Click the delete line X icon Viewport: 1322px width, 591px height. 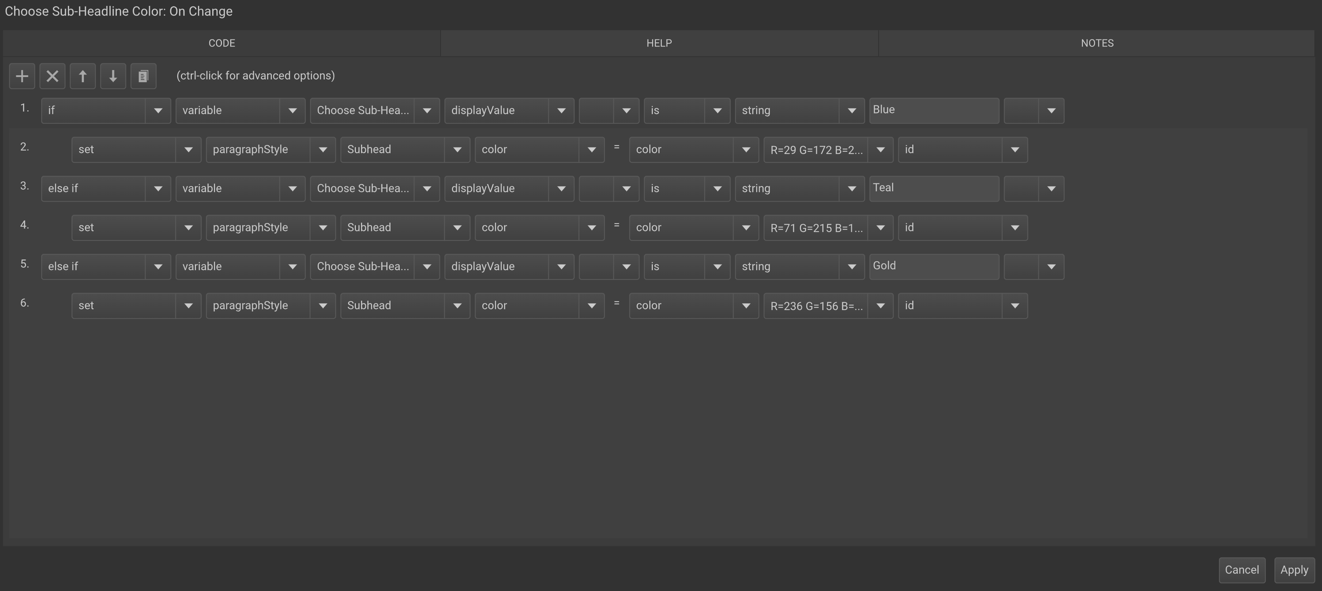[x=53, y=76]
